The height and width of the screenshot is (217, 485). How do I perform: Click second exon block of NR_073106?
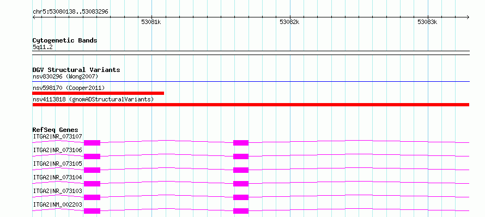coord(241,156)
